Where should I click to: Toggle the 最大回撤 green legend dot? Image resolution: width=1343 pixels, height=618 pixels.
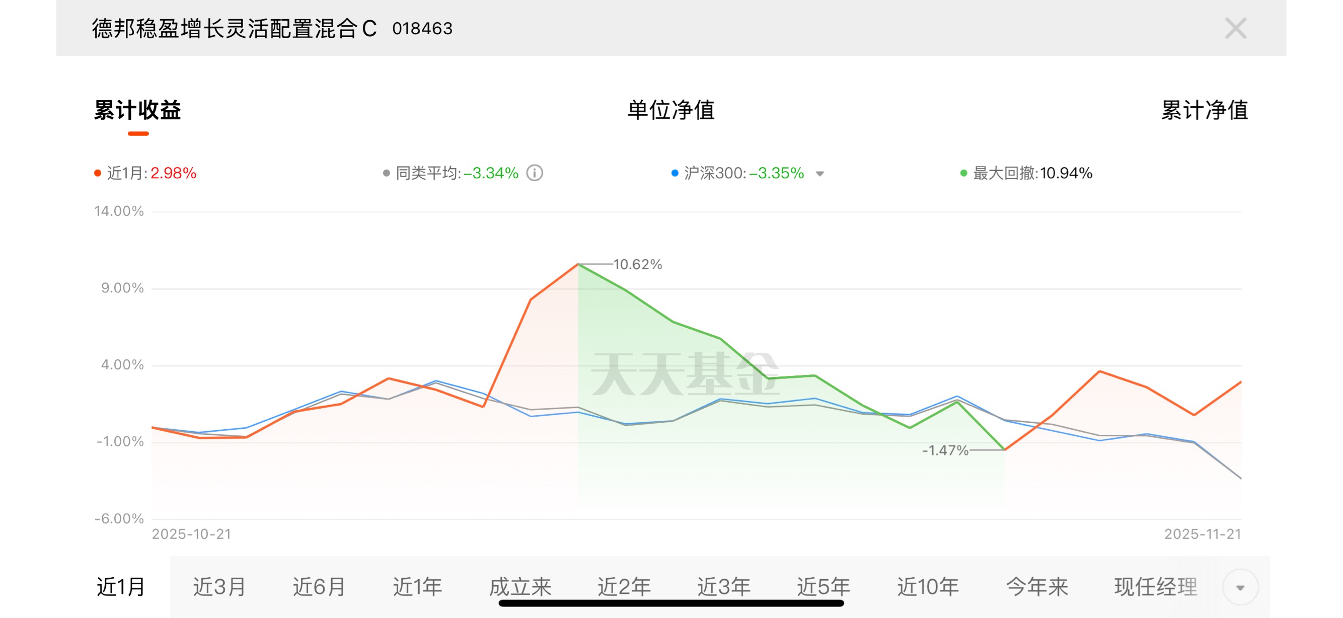pos(963,173)
